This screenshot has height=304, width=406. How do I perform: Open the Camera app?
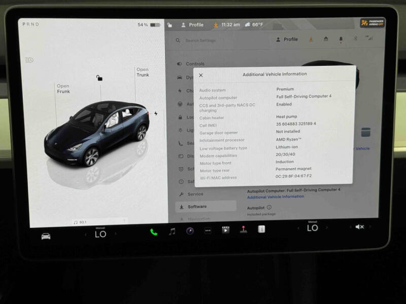[x=190, y=231]
